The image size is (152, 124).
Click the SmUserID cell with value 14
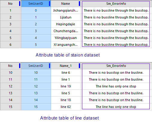[x=36, y=100]
